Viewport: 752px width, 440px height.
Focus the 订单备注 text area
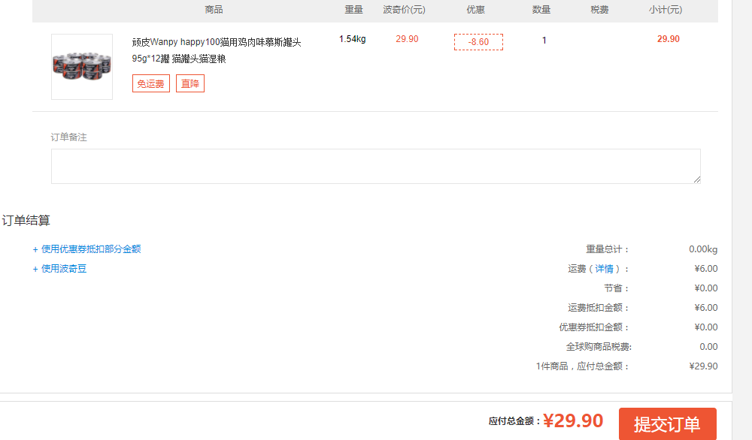point(374,166)
